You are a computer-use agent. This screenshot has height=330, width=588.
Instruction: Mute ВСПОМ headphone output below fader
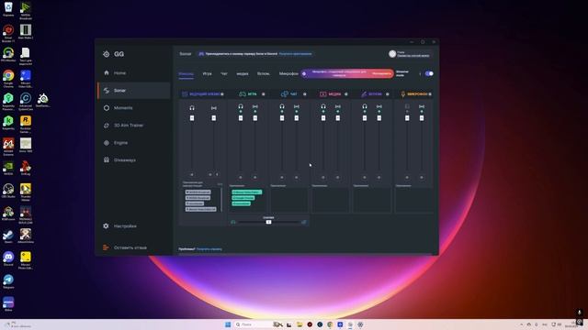tap(365, 177)
